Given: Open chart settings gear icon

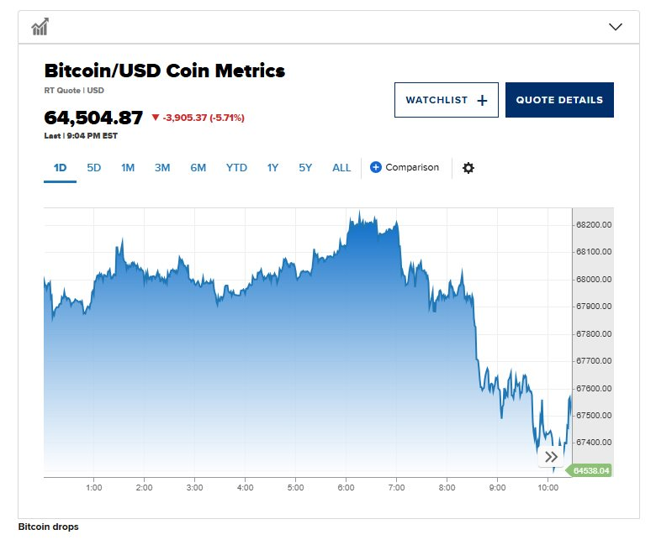Looking at the screenshot, I should [468, 168].
